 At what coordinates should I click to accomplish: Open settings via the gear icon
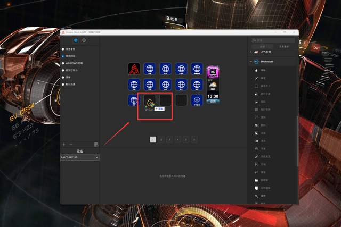[84, 40]
